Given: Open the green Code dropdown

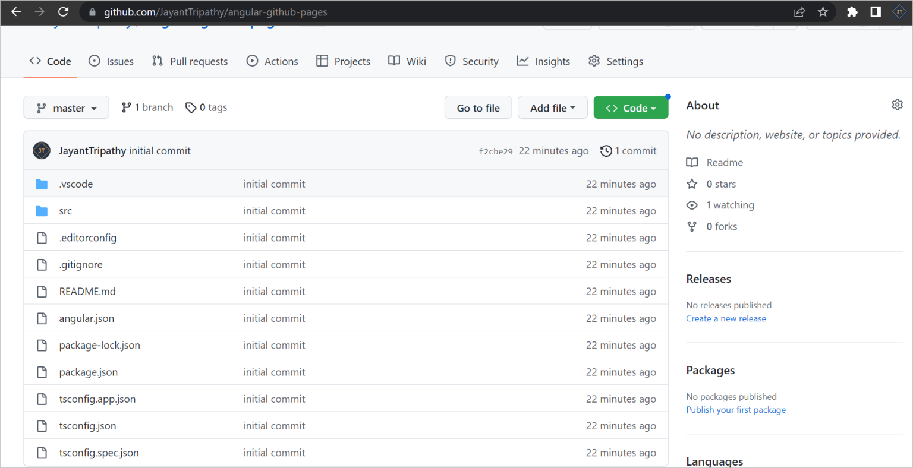Looking at the screenshot, I should (631, 107).
